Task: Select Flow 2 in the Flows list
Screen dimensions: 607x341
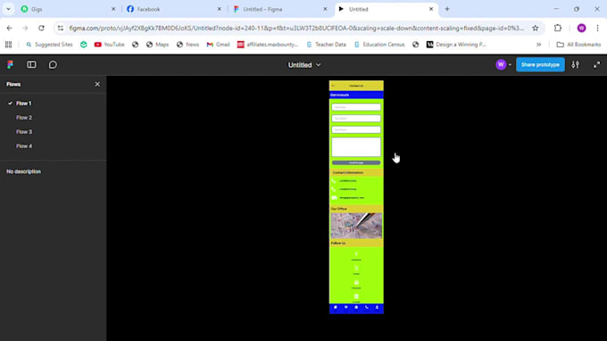Action: pyautogui.click(x=24, y=118)
